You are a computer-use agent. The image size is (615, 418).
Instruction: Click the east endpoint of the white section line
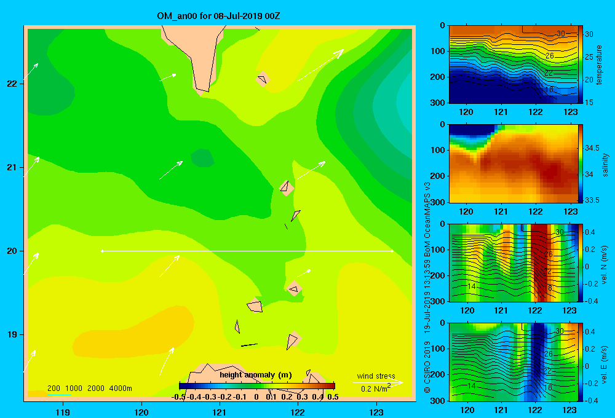(x=392, y=251)
